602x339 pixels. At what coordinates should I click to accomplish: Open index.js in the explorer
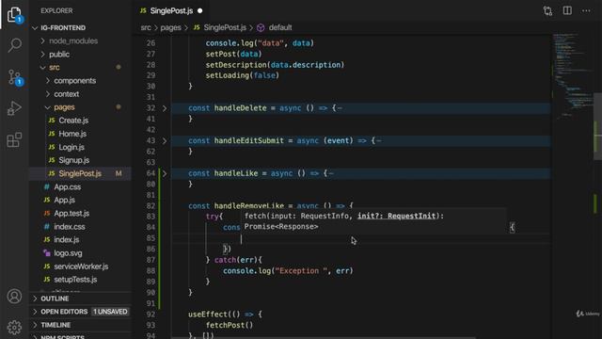67,240
